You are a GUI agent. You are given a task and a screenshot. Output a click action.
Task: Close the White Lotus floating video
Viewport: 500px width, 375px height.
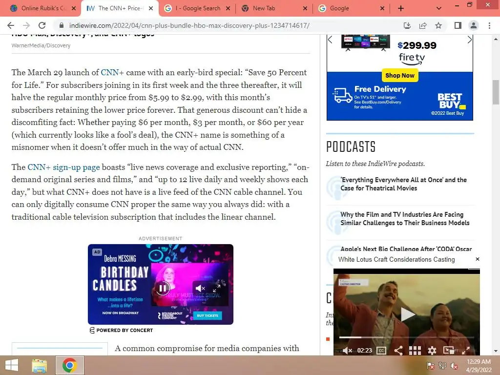pos(478,259)
